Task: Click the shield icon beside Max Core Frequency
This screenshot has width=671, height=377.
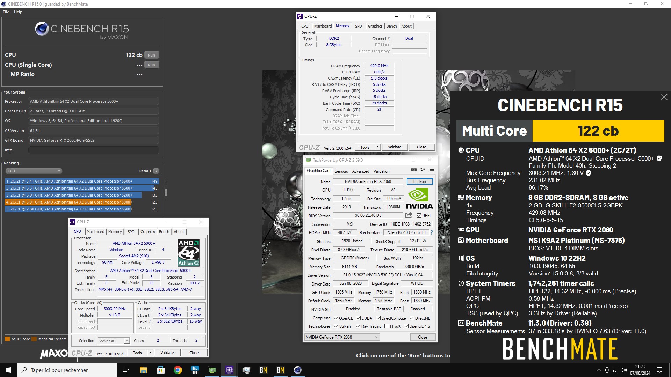Action: coord(589,173)
